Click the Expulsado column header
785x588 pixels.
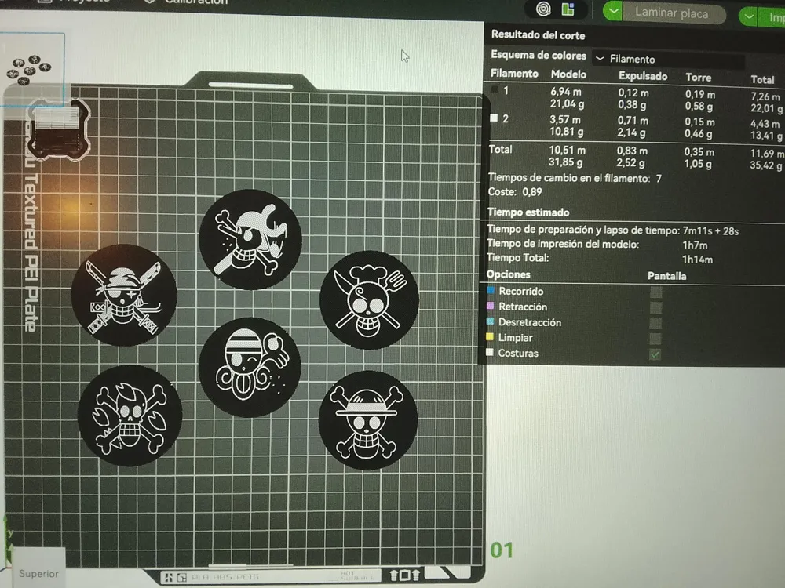point(643,76)
